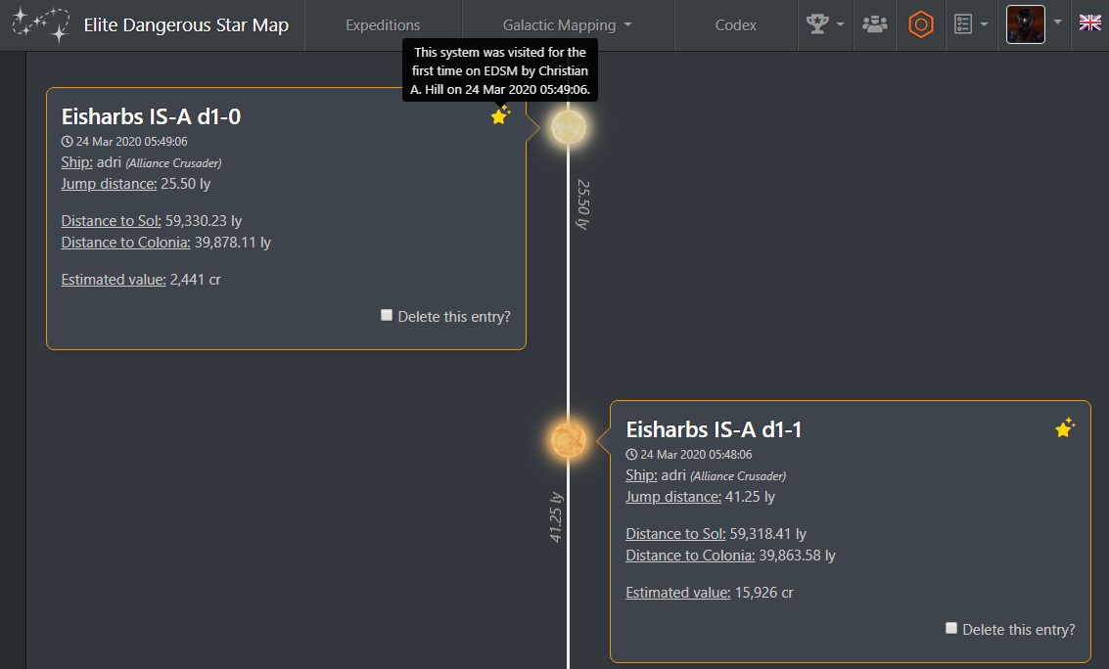The image size is (1109, 669).
Task: Open the Eisharbs IS-A d1-1 system title
Action: click(x=714, y=429)
